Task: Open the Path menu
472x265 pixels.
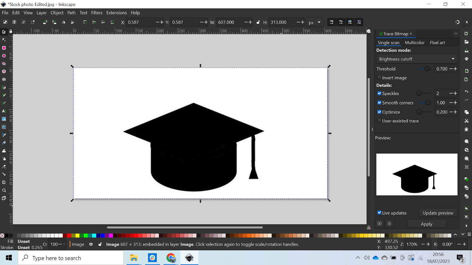Action: pyautogui.click(x=71, y=13)
